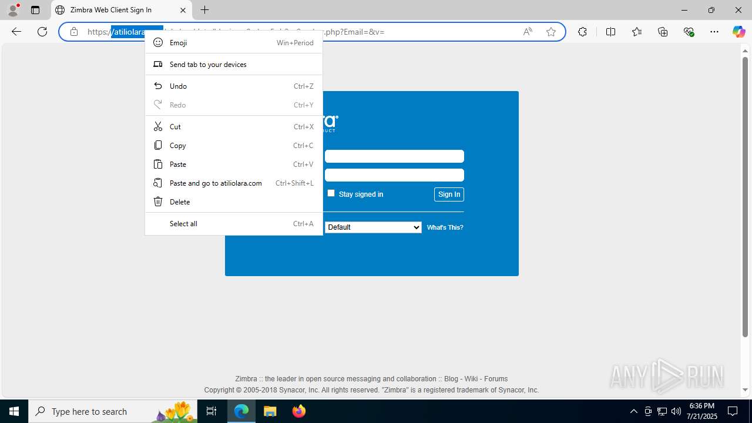The height and width of the screenshot is (423, 752).
Task: Open Browser essentials heart icon
Action: point(689,32)
